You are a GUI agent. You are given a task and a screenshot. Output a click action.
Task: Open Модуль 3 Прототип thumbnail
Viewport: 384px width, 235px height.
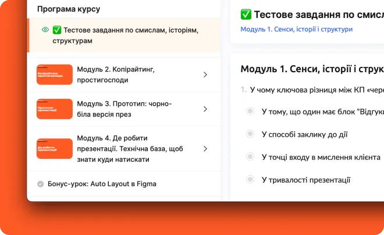[55, 109]
